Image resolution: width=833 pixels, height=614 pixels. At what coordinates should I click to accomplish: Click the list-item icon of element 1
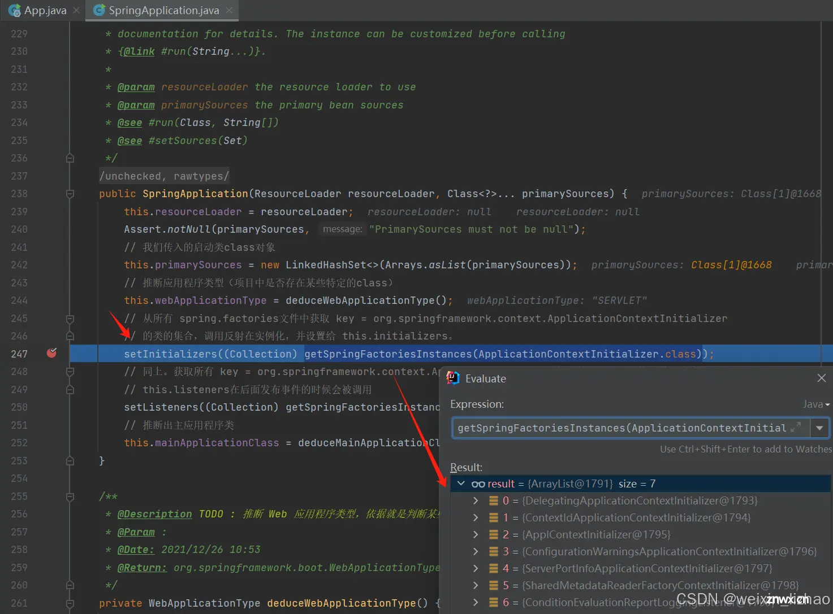(x=494, y=517)
